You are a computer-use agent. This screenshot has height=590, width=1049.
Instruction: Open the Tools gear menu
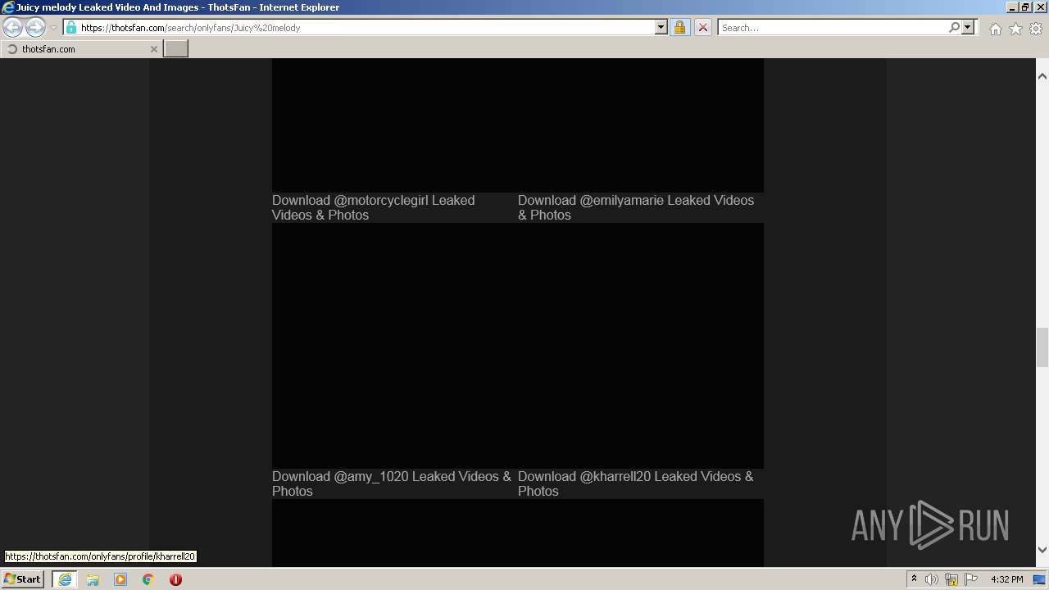pyautogui.click(x=1036, y=29)
